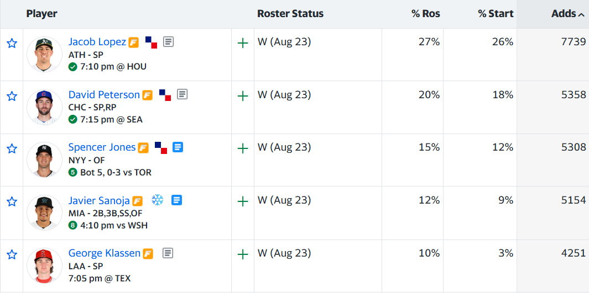Image resolution: width=589 pixels, height=293 pixels.
Task: Add Jacob Lopez with the green plus
Action: point(243,44)
